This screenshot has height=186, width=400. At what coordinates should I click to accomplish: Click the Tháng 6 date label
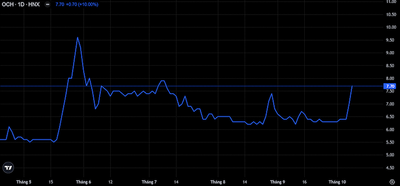84,182
